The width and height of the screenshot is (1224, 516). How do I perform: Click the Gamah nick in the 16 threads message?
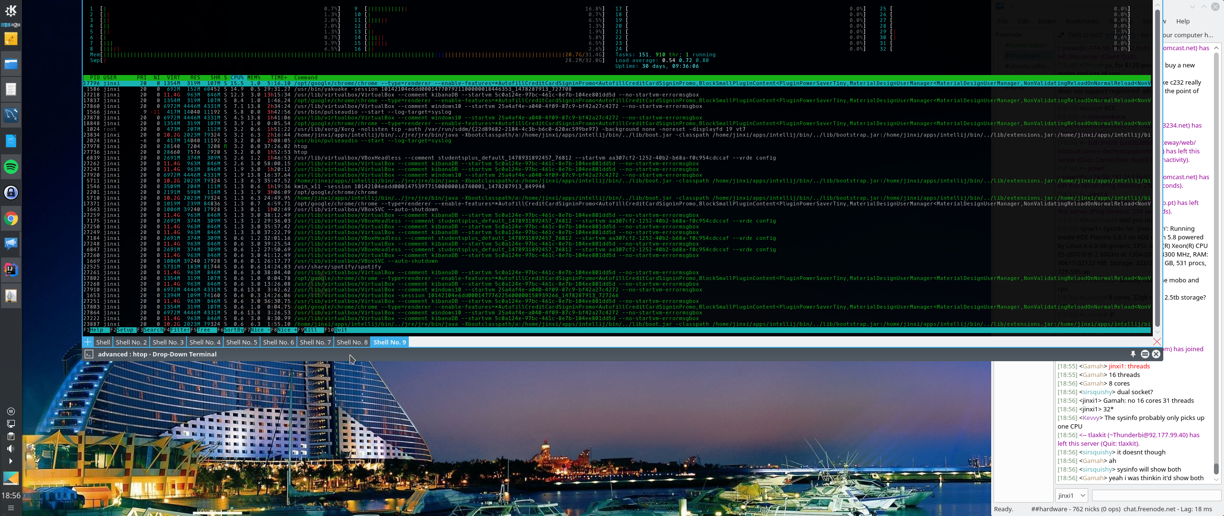point(1093,375)
